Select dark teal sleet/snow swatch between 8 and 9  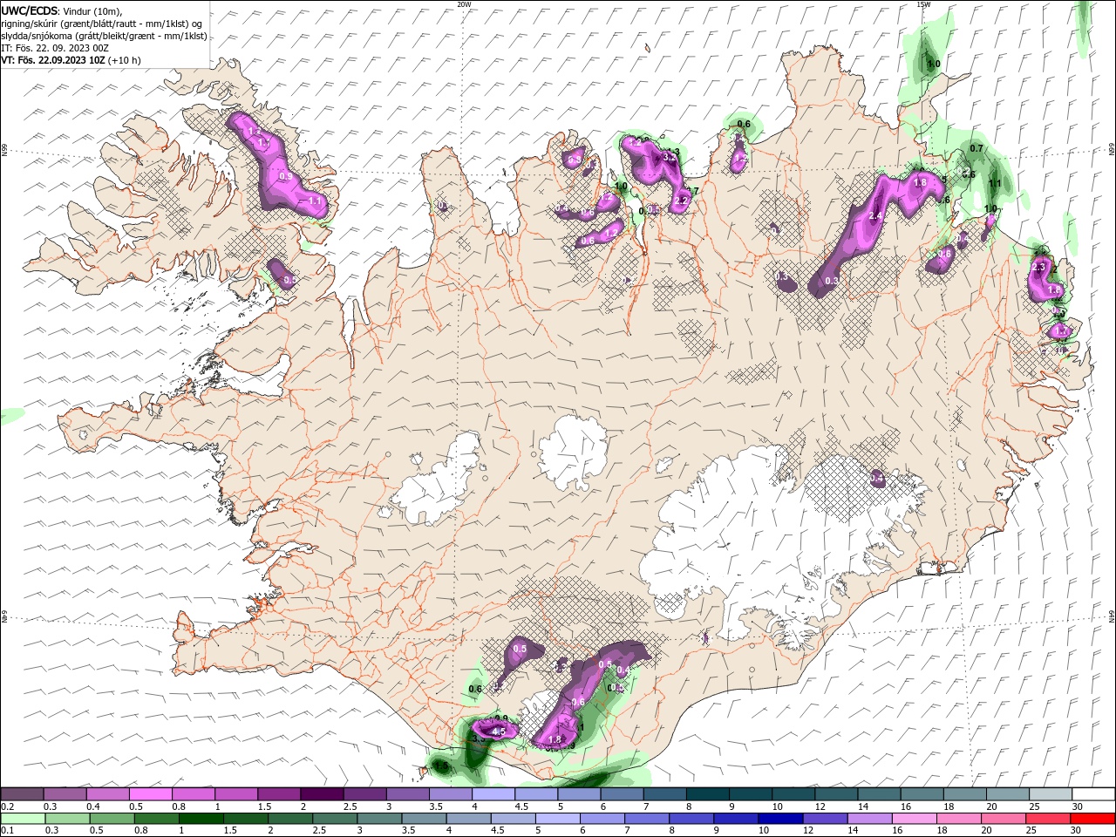708,793
